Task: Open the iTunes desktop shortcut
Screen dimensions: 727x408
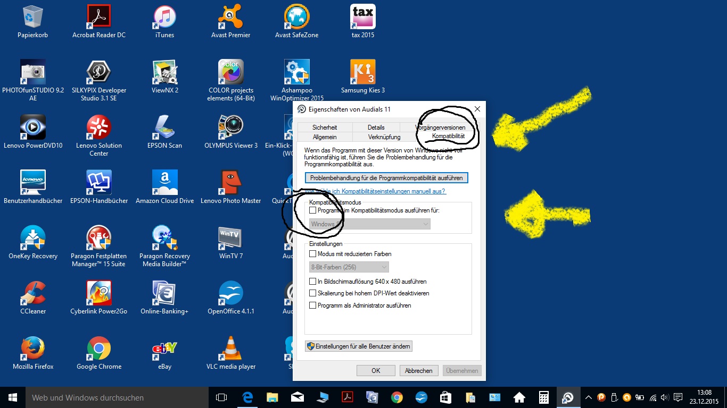Action: [164, 21]
